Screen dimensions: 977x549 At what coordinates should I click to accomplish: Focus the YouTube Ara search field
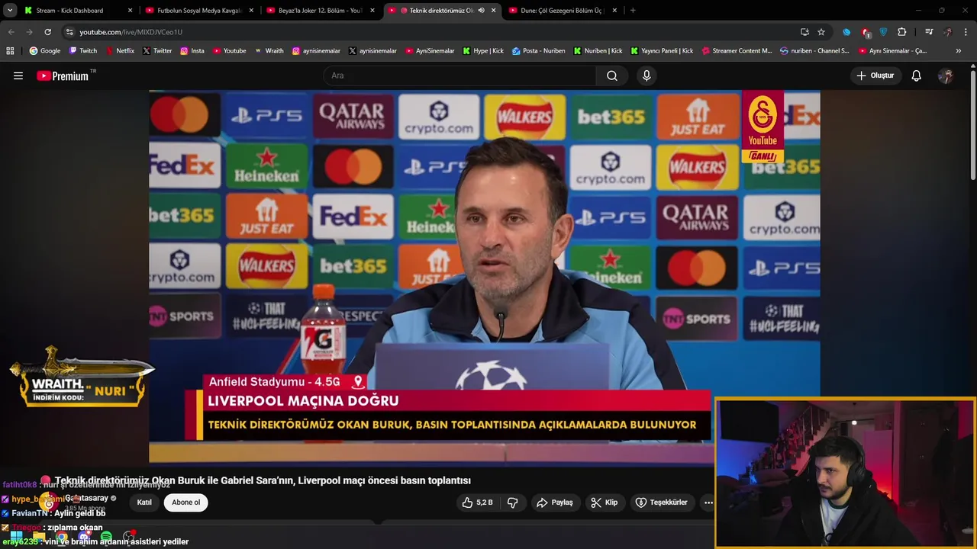pyautogui.click(x=459, y=75)
